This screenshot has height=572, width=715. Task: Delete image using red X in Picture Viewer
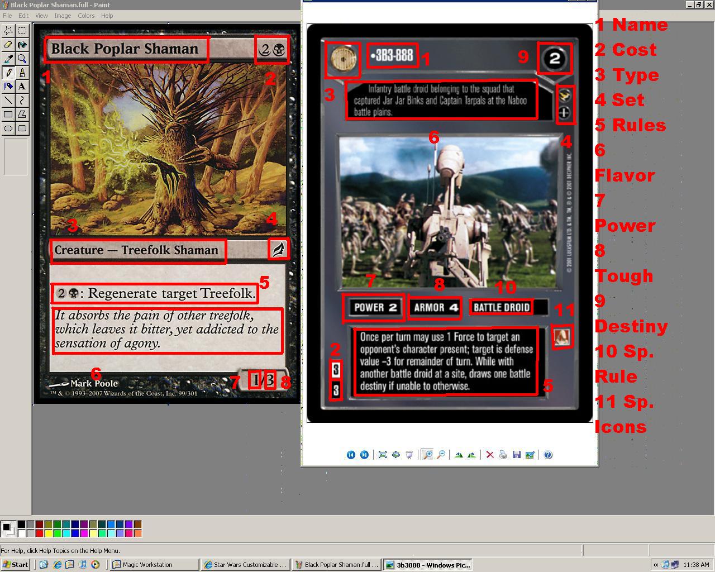coord(490,455)
